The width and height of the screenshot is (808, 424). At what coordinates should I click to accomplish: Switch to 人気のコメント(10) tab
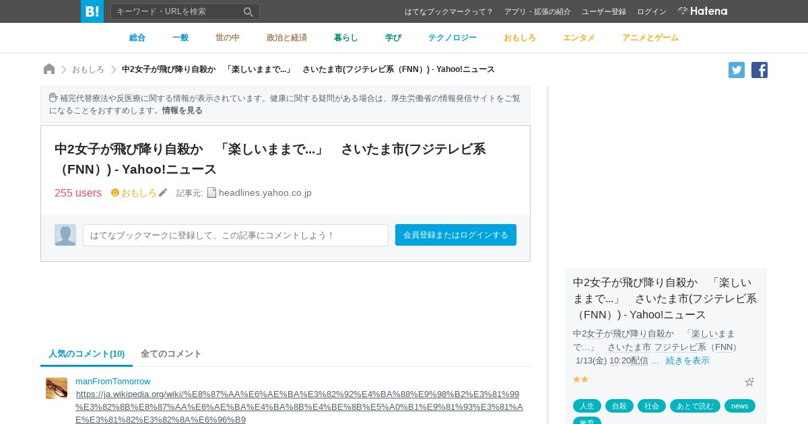point(86,354)
